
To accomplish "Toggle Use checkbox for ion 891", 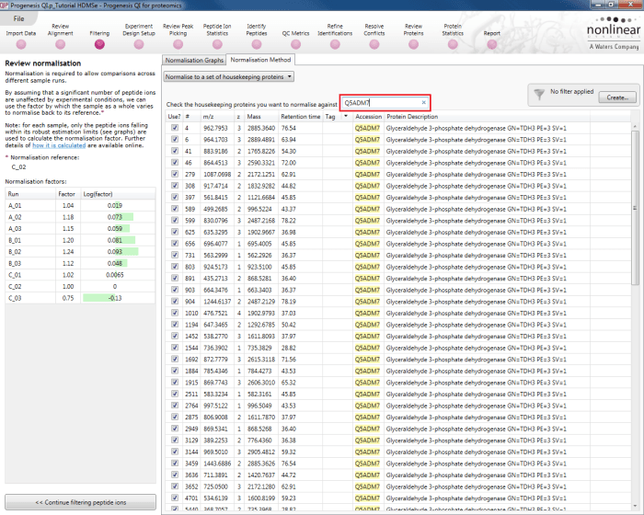I will coord(175,278).
